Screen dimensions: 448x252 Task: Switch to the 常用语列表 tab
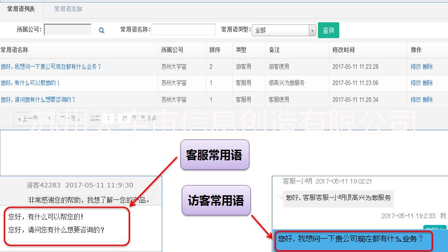coord(21,9)
